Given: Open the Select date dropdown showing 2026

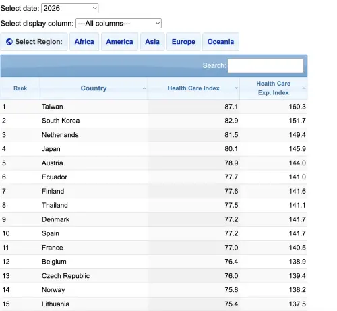Looking at the screenshot, I should pos(69,9).
